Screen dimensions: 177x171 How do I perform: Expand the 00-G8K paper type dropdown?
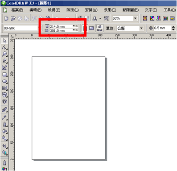(40, 28)
